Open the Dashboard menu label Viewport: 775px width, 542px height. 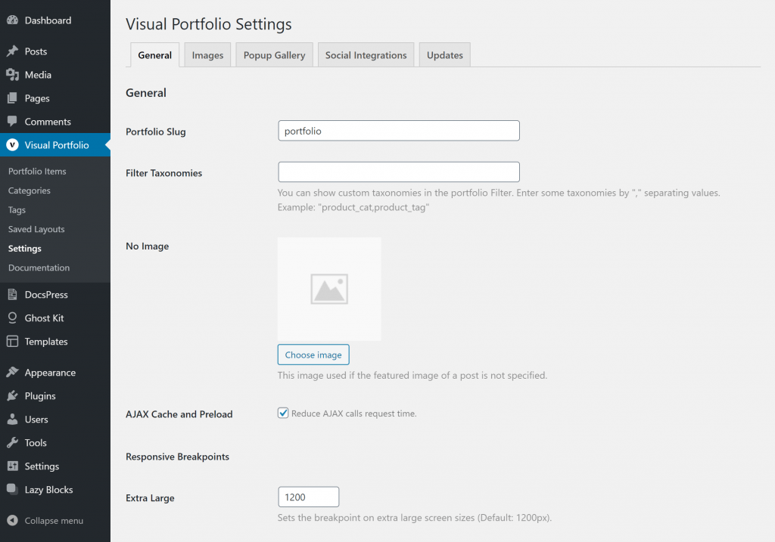[x=48, y=20]
